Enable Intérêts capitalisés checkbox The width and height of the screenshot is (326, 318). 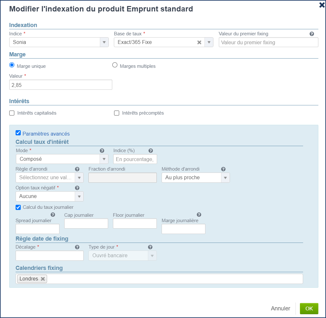pyautogui.click(x=12, y=113)
